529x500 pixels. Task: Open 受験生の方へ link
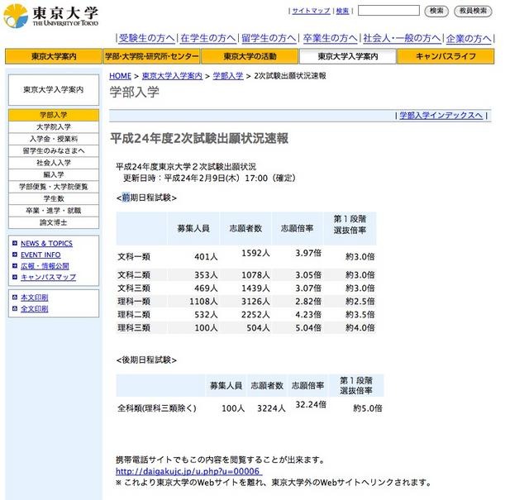click(x=147, y=38)
